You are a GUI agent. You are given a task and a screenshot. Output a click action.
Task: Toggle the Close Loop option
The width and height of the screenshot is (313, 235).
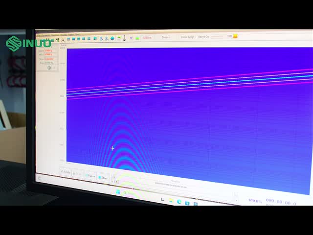pos(187,37)
